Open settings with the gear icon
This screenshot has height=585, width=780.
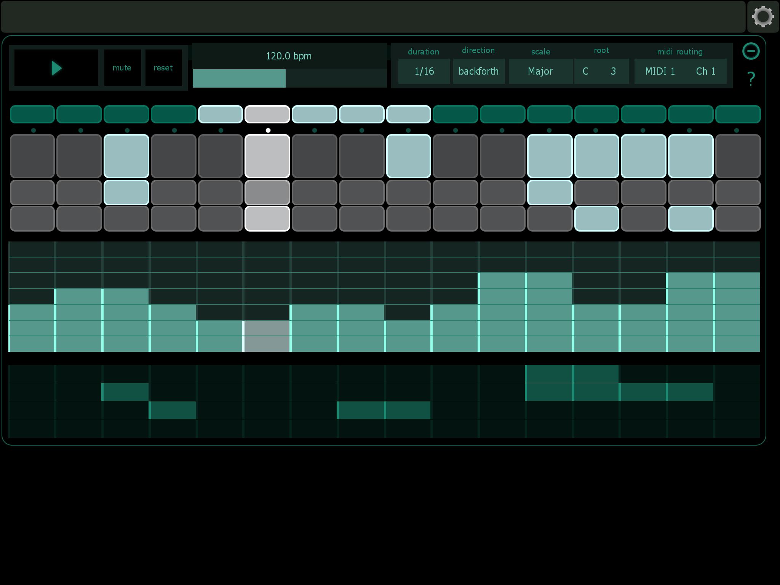point(763,17)
